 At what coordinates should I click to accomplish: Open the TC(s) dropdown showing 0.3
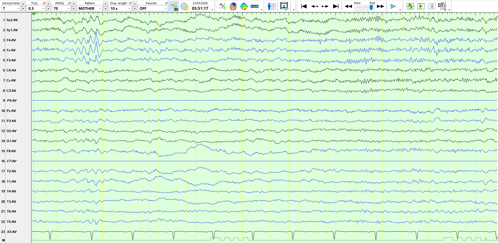[x=36, y=8]
